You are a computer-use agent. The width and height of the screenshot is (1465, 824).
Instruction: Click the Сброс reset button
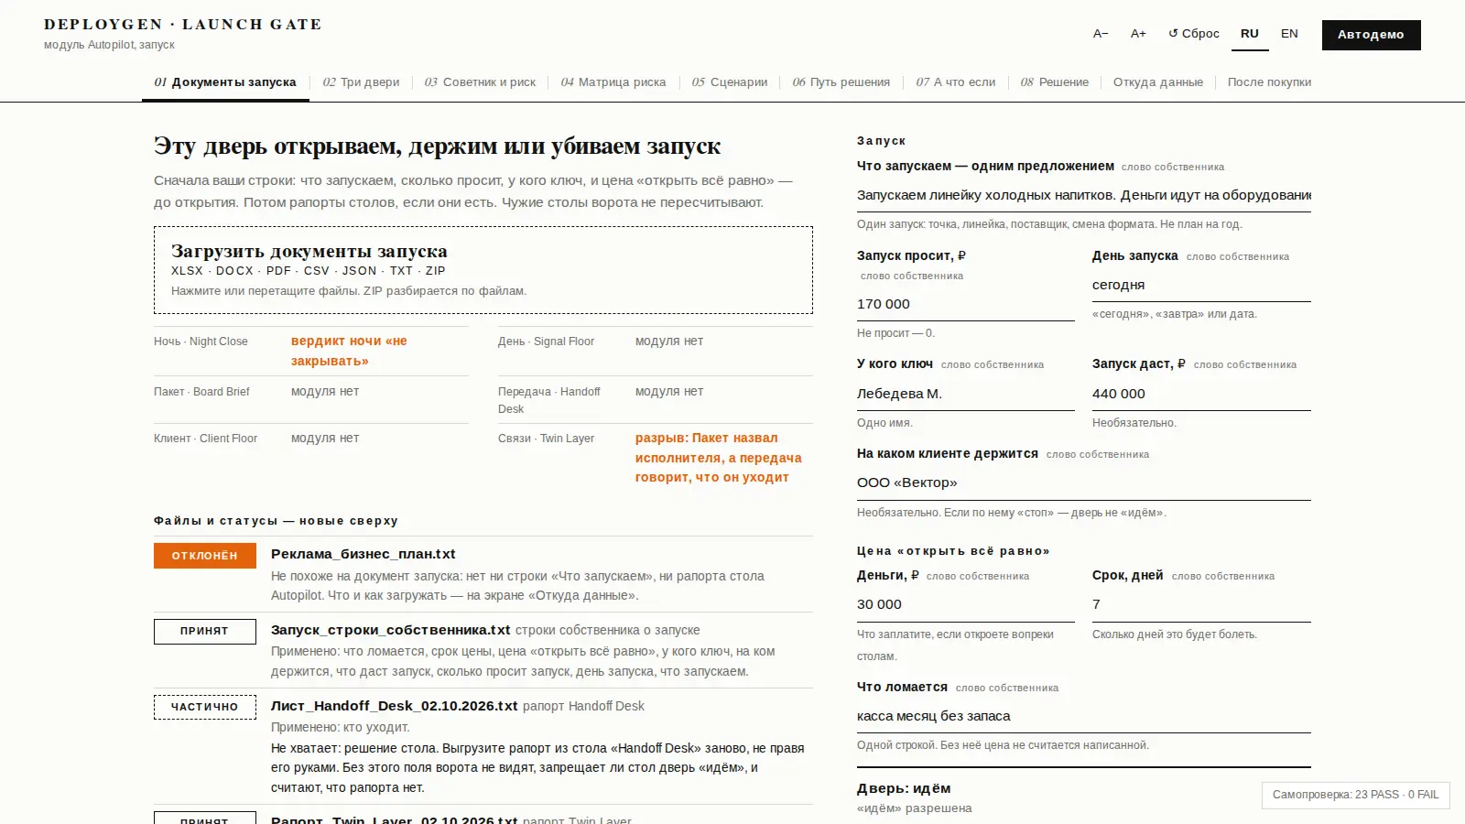tap(1194, 34)
